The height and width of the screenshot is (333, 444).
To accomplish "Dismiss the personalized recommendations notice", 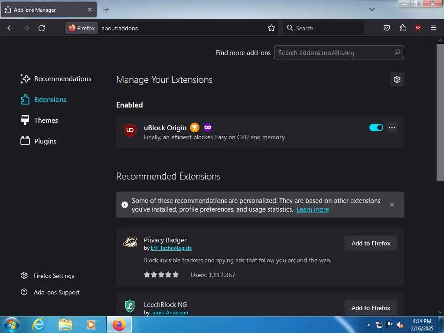I will click(392, 205).
